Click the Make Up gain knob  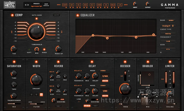click(x=59, y=49)
